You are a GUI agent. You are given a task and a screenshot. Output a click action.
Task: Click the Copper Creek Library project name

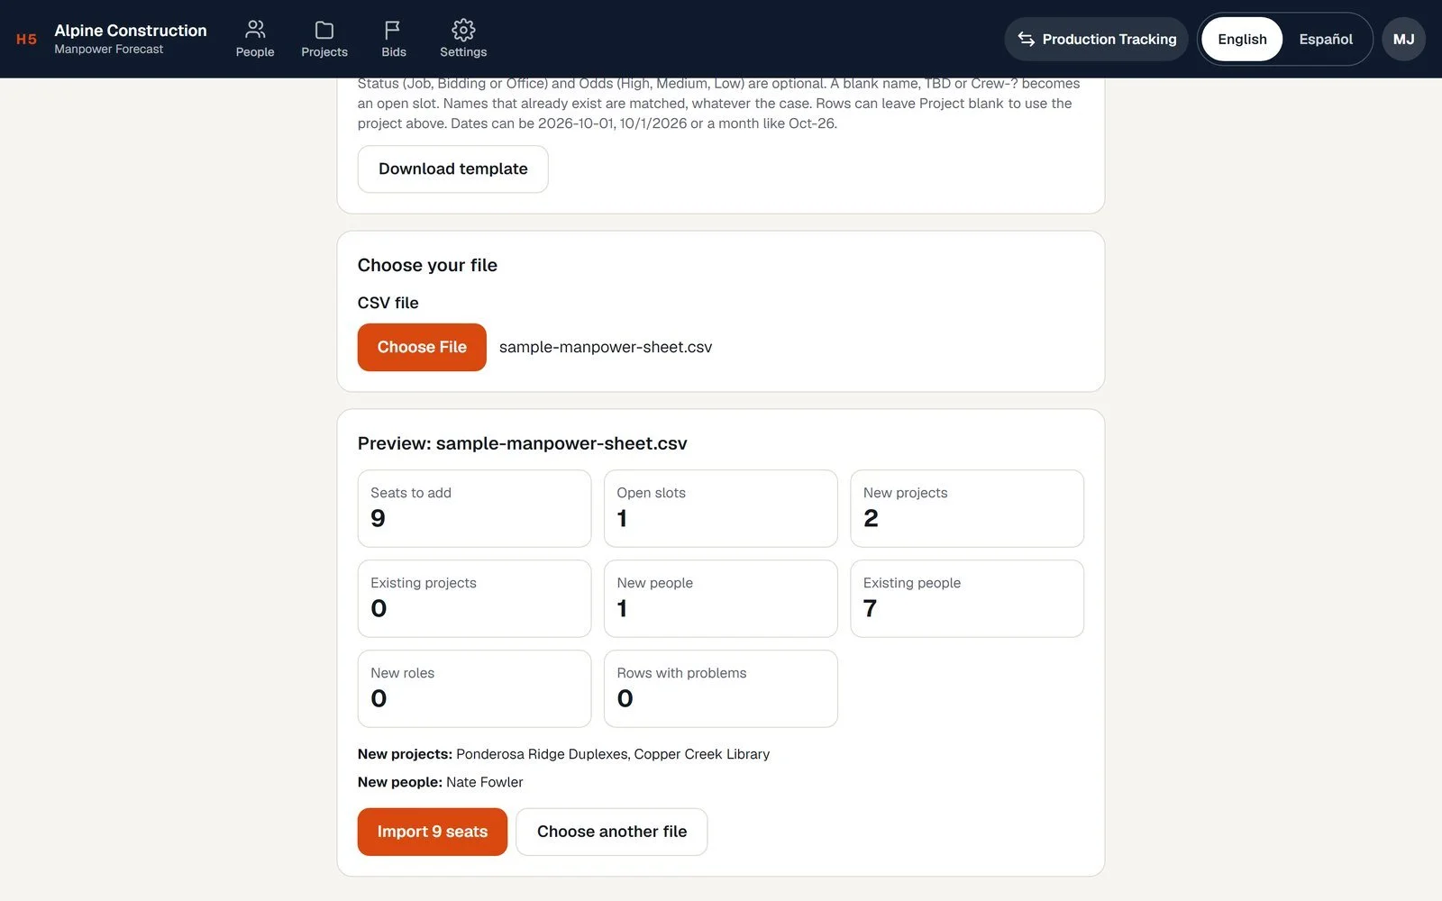tap(702, 754)
